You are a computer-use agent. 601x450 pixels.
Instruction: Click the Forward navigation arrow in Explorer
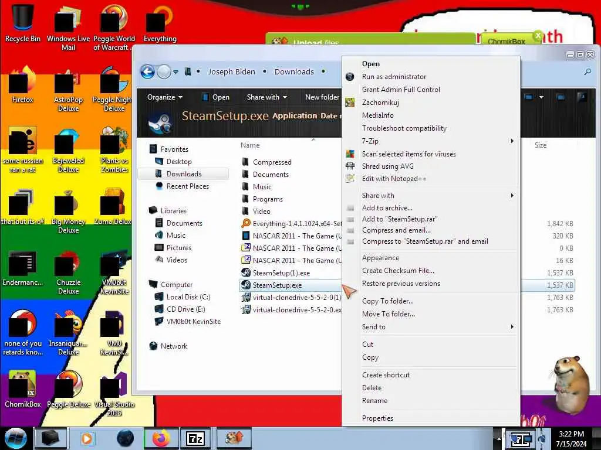coord(164,71)
